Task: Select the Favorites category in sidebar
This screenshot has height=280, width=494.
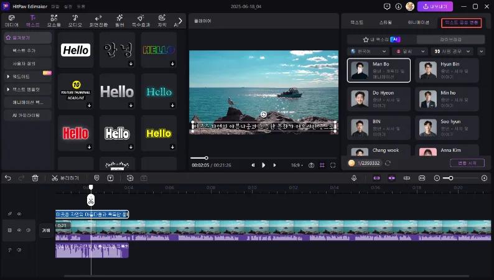Action: point(28,37)
